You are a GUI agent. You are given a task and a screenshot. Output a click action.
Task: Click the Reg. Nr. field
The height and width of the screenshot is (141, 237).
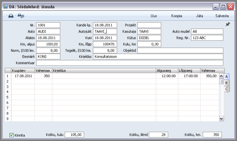pyautogui.click(x=207, y=38)
